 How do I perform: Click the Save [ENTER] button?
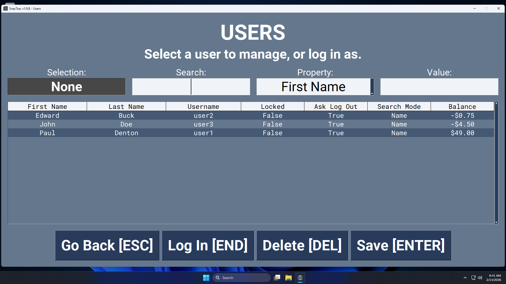(400, 245)
